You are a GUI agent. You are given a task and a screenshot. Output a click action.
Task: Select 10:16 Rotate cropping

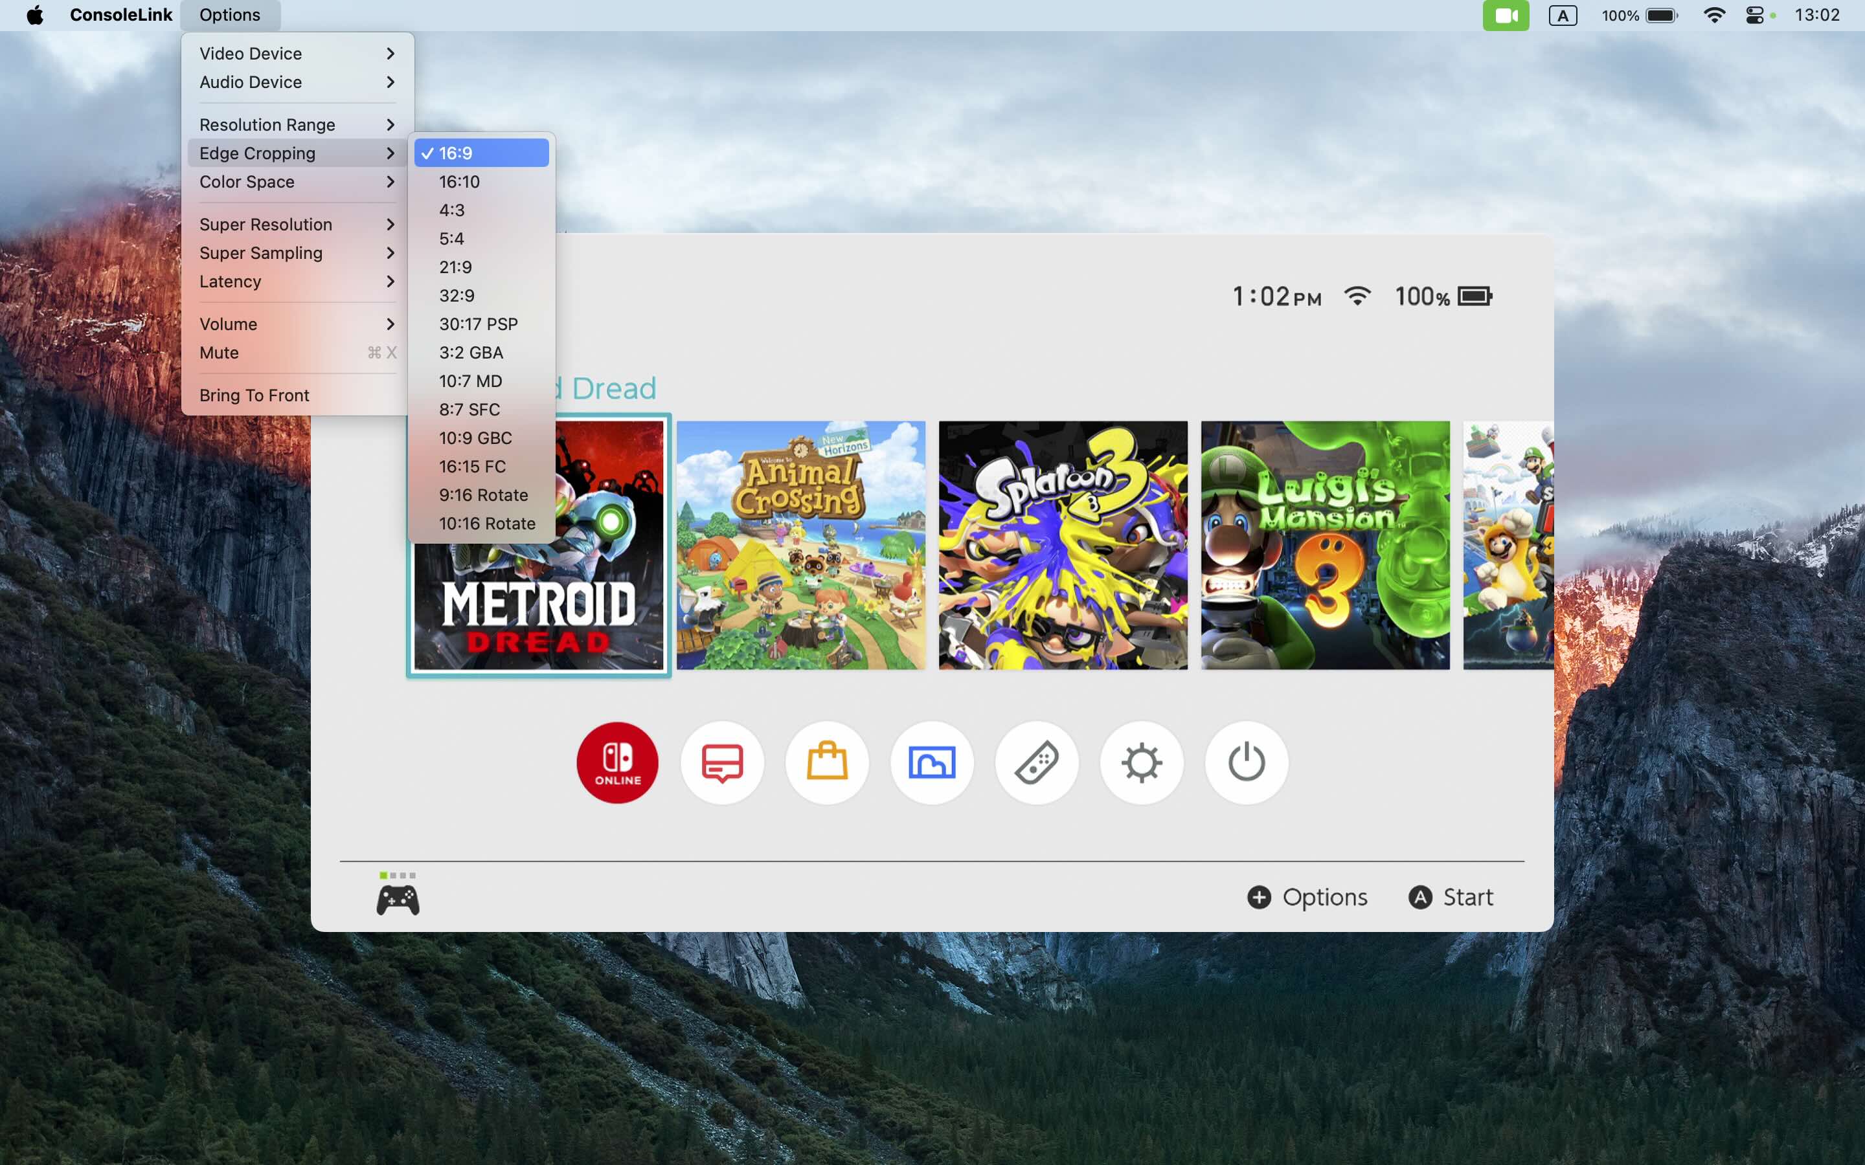482,523
